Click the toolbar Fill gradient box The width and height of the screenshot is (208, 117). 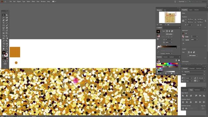point(4,53)
